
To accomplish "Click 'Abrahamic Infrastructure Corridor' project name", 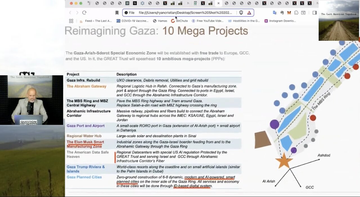I will coord(89,113).
